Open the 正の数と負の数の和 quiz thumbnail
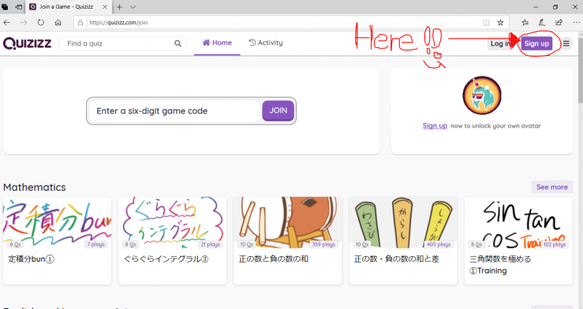The image size is (583, 309). [x=287, y=222]
